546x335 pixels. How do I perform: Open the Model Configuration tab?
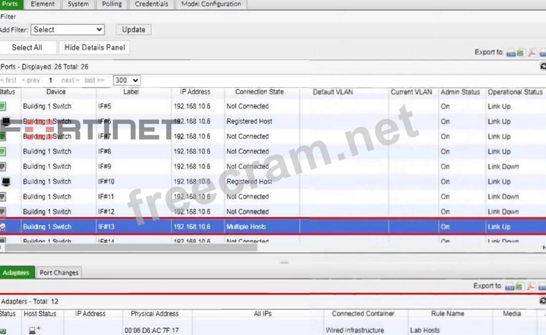coord(211,4)
